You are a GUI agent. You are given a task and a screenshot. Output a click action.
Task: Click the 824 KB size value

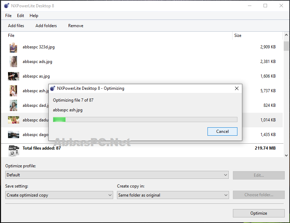(x=269, y=105)
